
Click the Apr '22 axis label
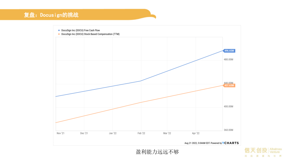pos(196,133)
